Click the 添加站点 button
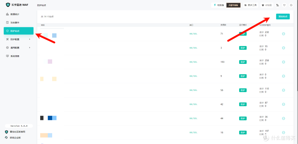This screenshot has height=144, width=298. point(283,17)
